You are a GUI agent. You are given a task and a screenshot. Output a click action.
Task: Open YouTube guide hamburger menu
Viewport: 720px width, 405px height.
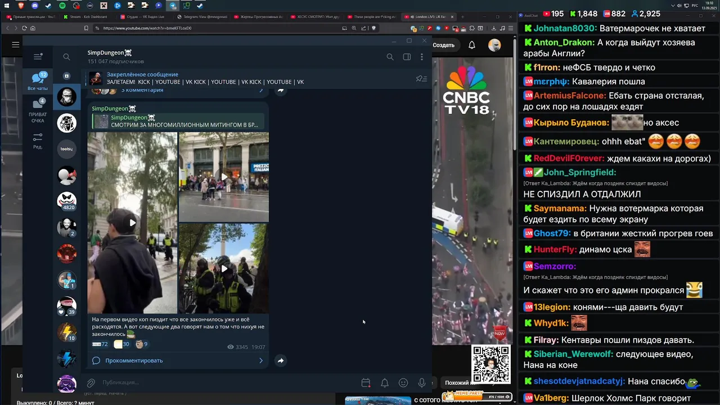coord(15,44)
